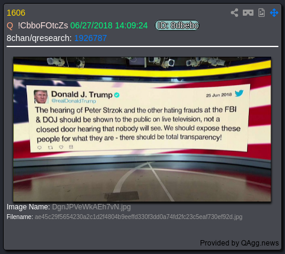
Task: Open post number 1606 link
Action: click(x=16, y=13)
